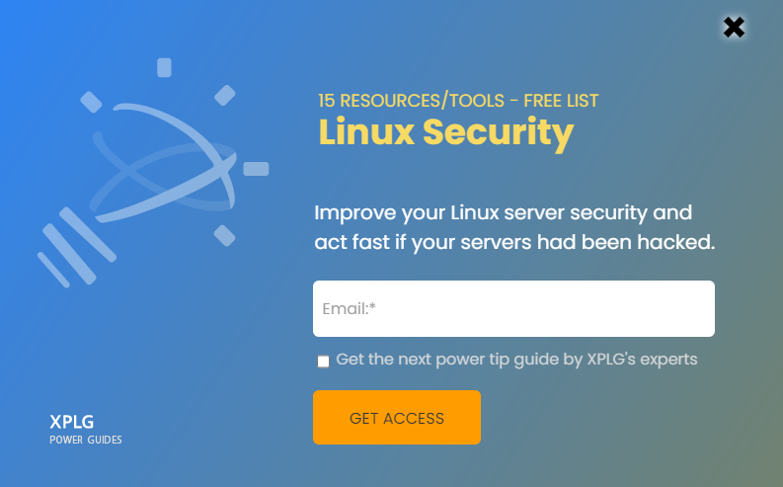Screen dimensions: 783x487
Task: Click the 'Get the next power tip guide' label
Action: 516,360
